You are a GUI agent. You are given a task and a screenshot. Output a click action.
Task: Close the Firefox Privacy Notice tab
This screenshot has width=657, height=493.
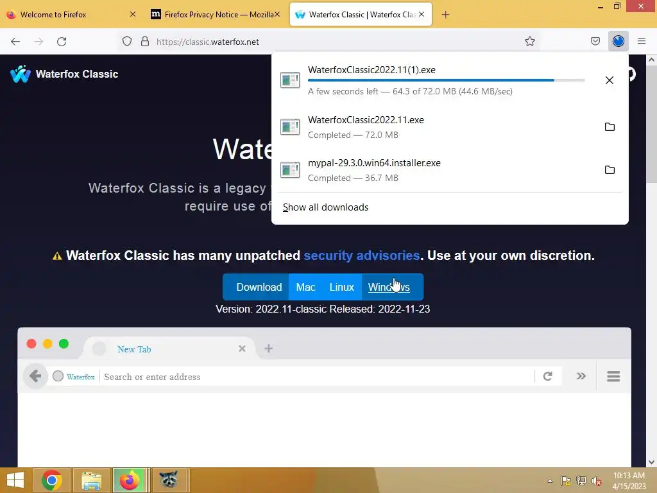click(x=277, y=15)
